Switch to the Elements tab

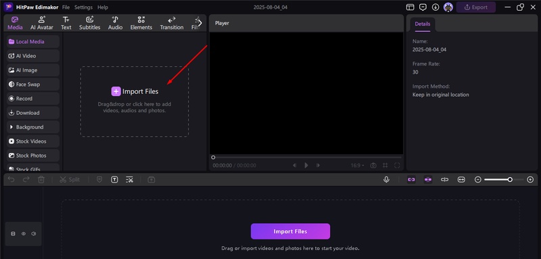(x=141, y=23)
